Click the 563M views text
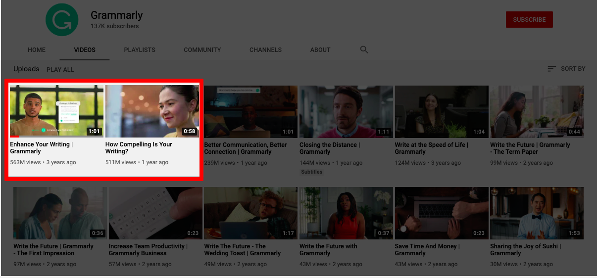The image size is (597, 278). point(25,162)
